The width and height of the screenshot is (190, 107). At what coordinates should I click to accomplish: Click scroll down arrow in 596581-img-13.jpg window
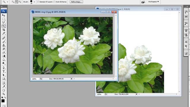pyautogui.click(x=116, y=76)
